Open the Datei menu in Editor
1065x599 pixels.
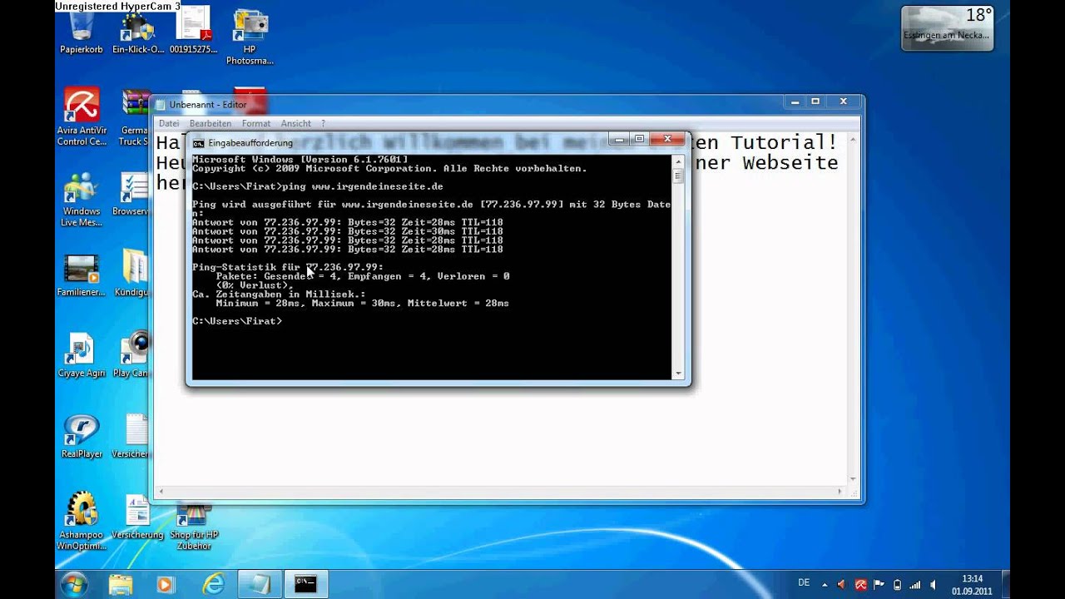pos(169,123)
